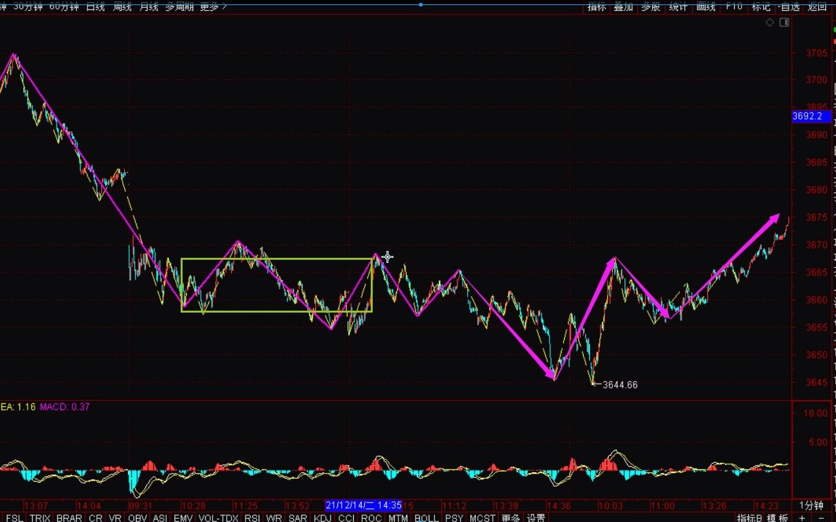Select the 月线 monthly period
836x522 pixels.
pos(149,6)
